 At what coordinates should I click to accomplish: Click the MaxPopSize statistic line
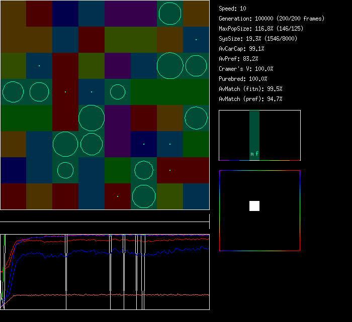pyautogui.click(x=261, y=29)
